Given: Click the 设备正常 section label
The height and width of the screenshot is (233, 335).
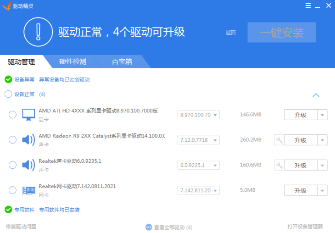Looking at the screenshot, I should coord(24,94).
